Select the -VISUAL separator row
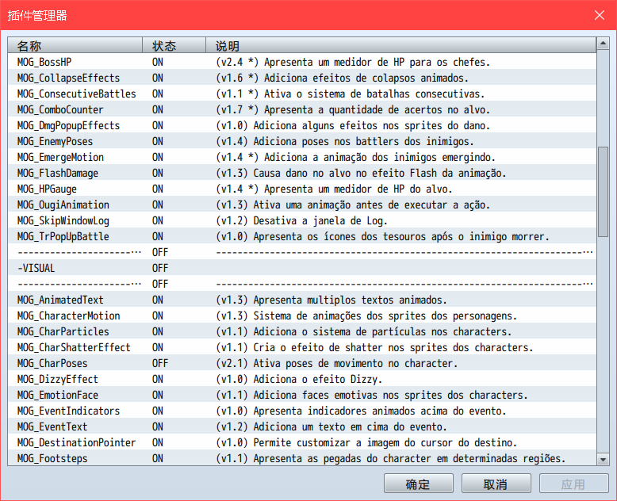This screenshot has height=501, width=617. click(x=302, y=268)
